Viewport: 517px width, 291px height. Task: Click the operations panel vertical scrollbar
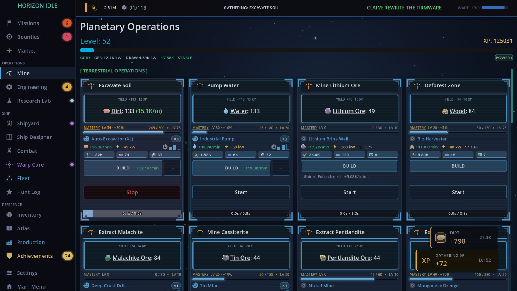pos(512,96)
